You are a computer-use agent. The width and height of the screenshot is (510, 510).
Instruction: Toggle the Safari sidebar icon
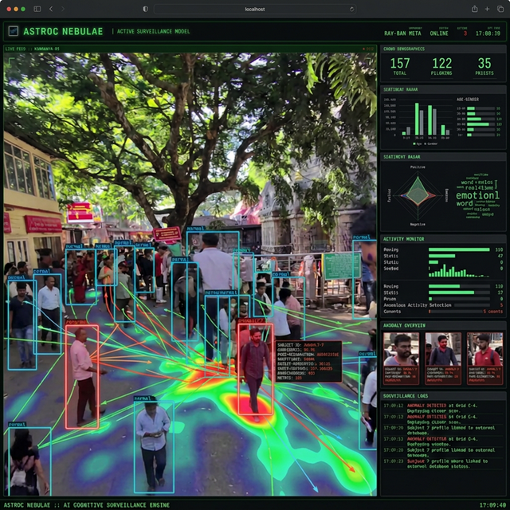(37, 9)
